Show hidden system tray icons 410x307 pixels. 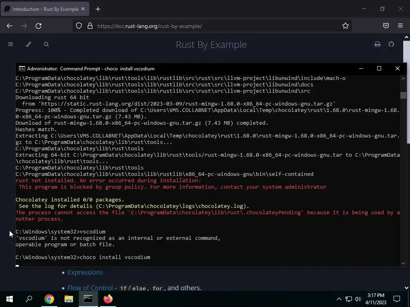(339, 299)
